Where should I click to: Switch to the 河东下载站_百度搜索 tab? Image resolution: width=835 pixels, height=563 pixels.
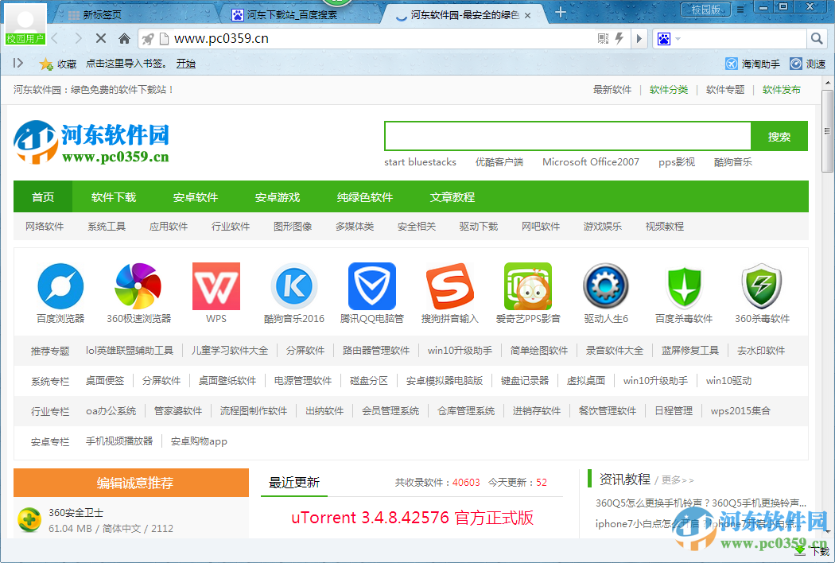[290, 14]
